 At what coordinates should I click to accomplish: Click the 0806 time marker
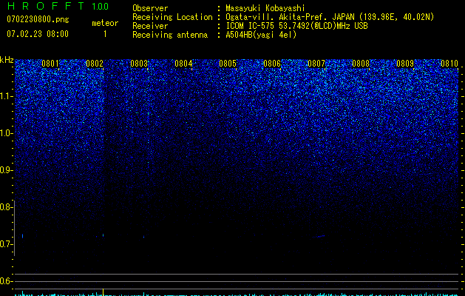tap(272, 64)
